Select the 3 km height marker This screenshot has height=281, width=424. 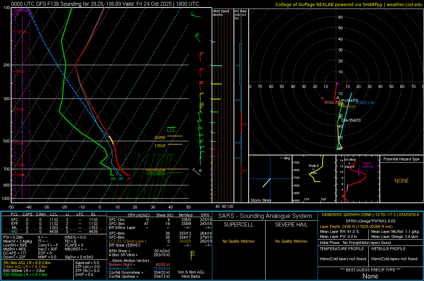pos(20,143)
